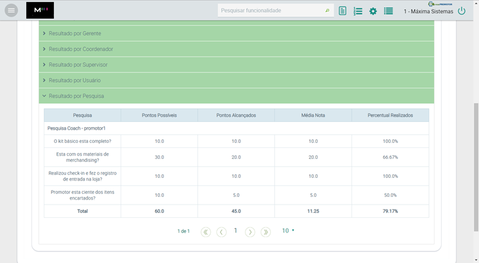Click the power logout icon

click(462, 11)
